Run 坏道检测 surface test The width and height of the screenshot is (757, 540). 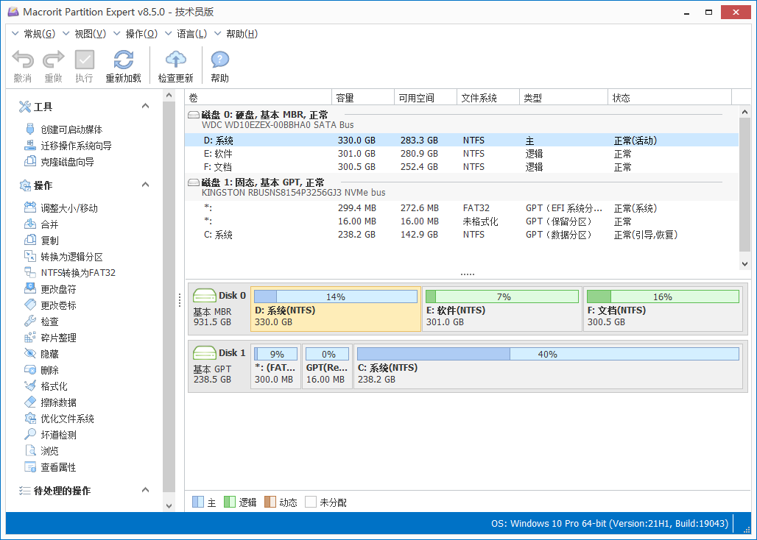58,435
